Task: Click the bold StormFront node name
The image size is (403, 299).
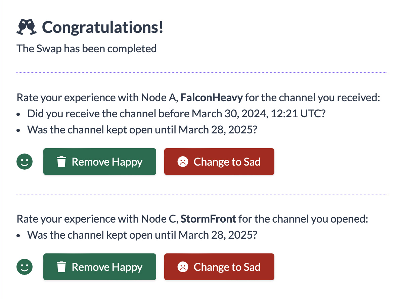Action: click(208, 219)
